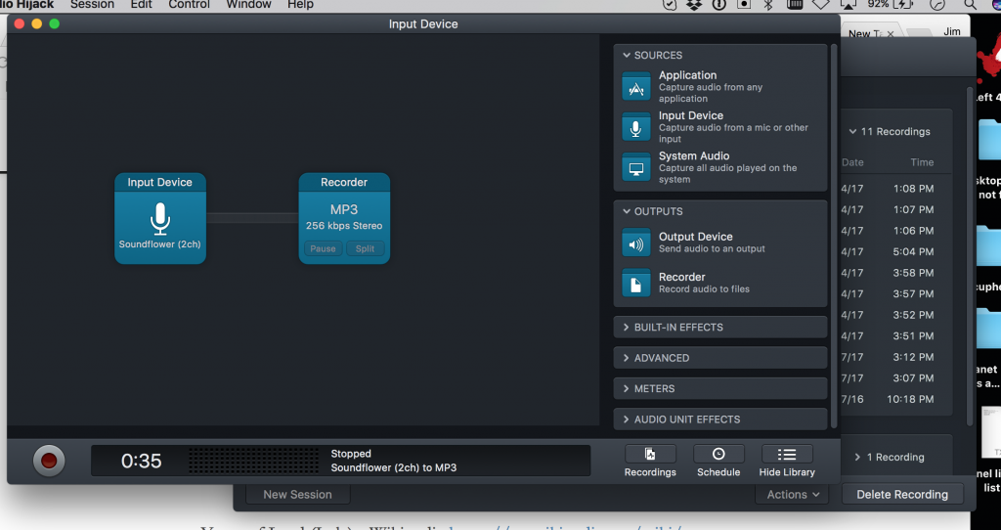Expand the 1 Recording group
The height and width of the screenshot is (530, 1001).
pos(857,458)
